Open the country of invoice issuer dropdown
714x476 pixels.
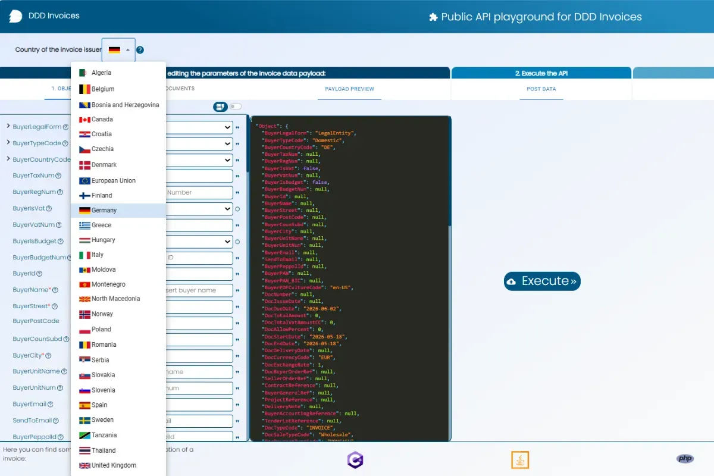tap(119, 50)
